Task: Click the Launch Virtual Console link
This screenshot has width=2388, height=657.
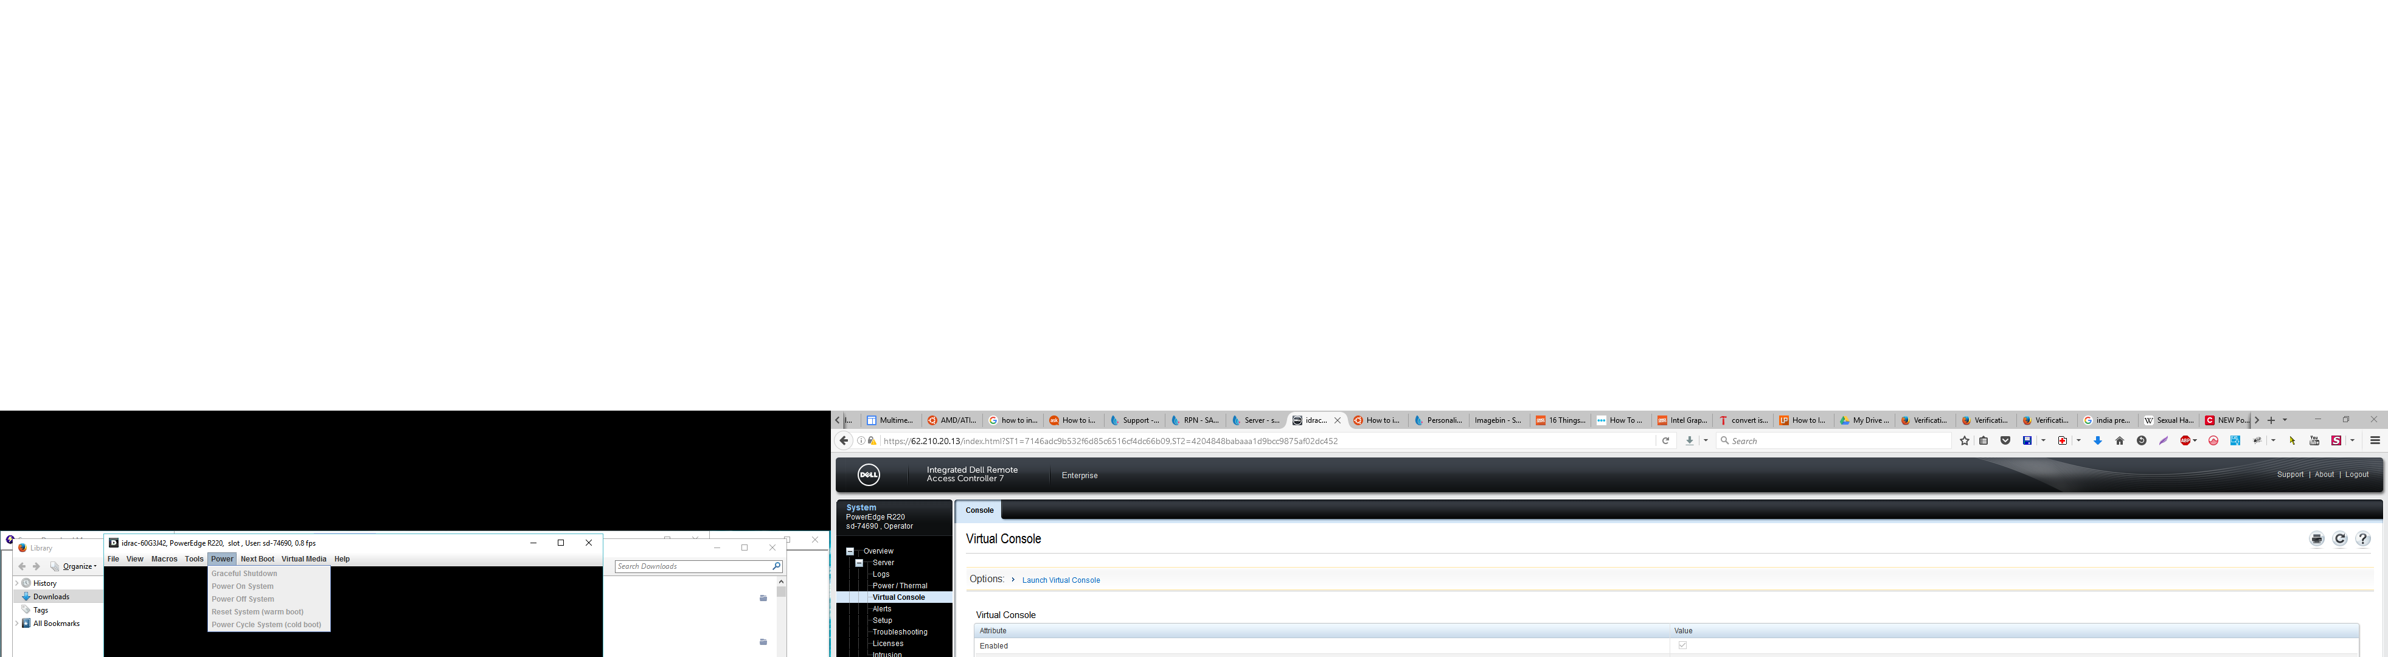Action: tap(1061, 580)
